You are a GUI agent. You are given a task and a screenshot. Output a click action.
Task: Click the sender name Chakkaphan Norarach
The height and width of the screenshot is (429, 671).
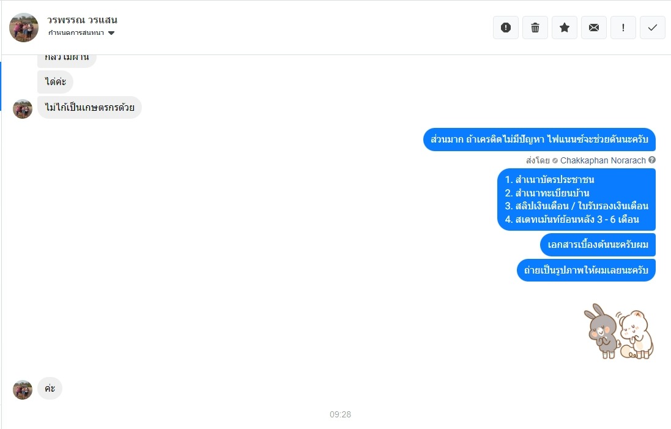pyautogui.click(x=602, y=160)
